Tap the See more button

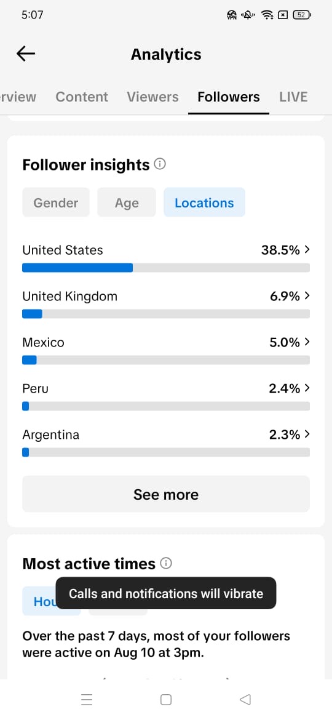[166, 494]
